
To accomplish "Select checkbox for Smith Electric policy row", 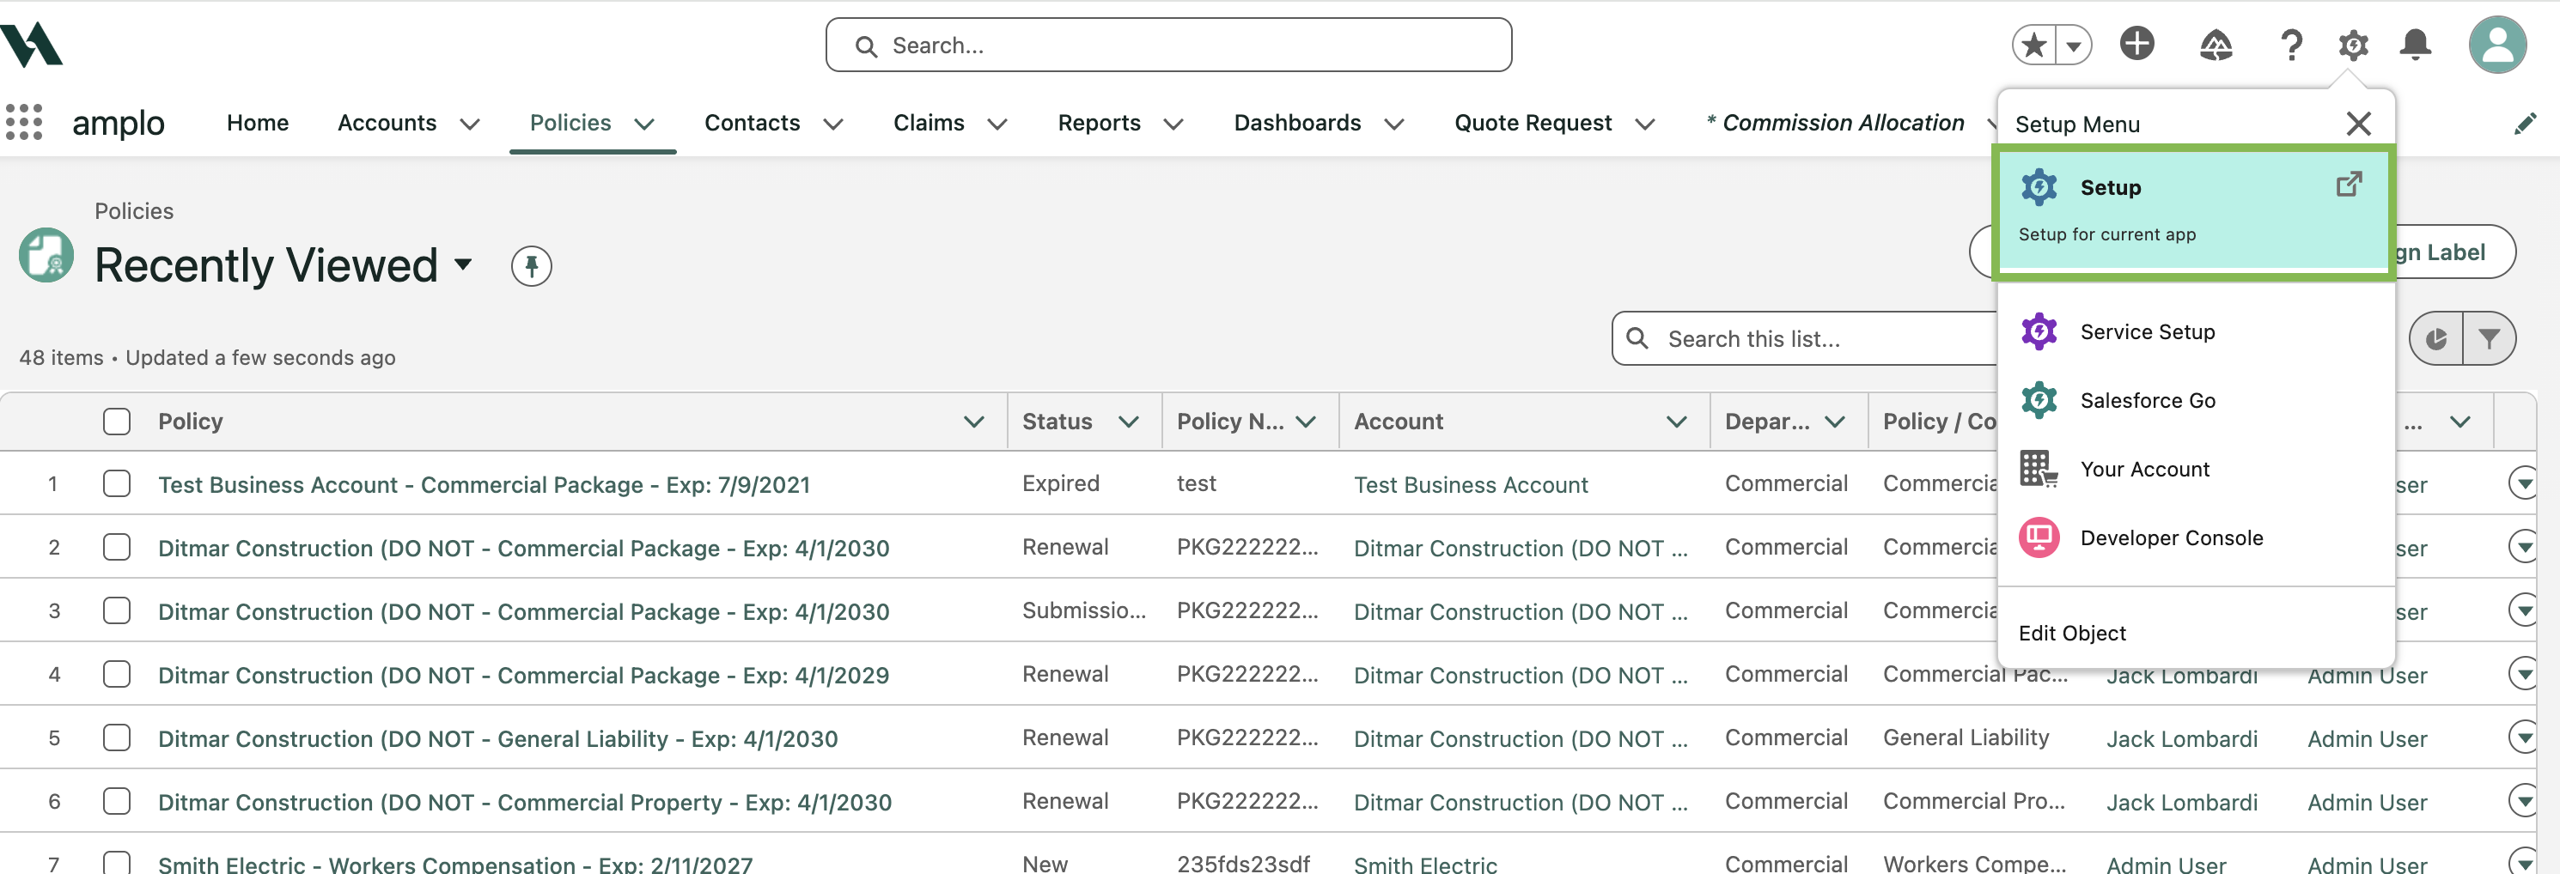I will tap(116, 862).
